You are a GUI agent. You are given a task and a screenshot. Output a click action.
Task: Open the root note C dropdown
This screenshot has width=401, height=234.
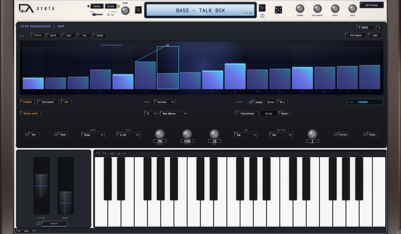pos(151,113)
